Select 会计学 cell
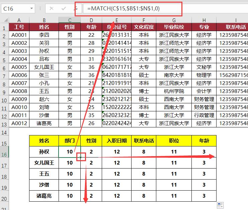Image resolution: width=248 pixels, height=210 pixels. 204,91
